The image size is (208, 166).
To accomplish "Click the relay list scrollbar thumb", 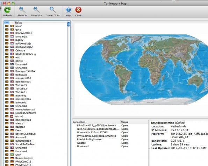I will pyautogui.click(x=69, y=24).
